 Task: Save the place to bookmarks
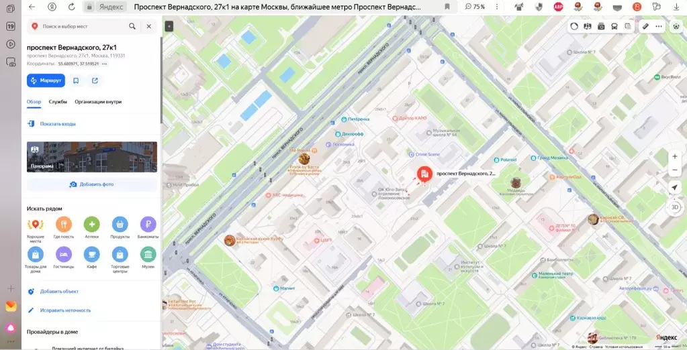(76, 80)
